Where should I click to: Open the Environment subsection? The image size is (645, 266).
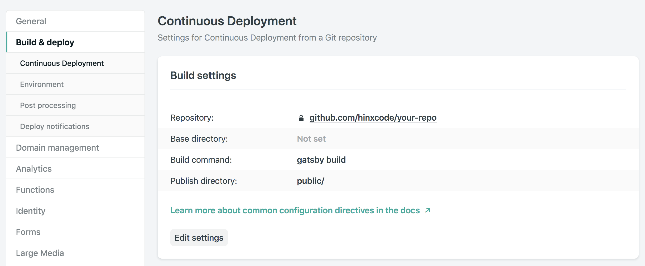coord(42,85)
